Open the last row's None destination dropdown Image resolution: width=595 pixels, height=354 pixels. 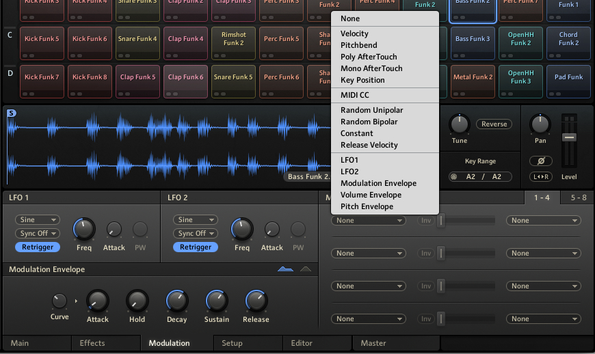[x=544, y=318]
